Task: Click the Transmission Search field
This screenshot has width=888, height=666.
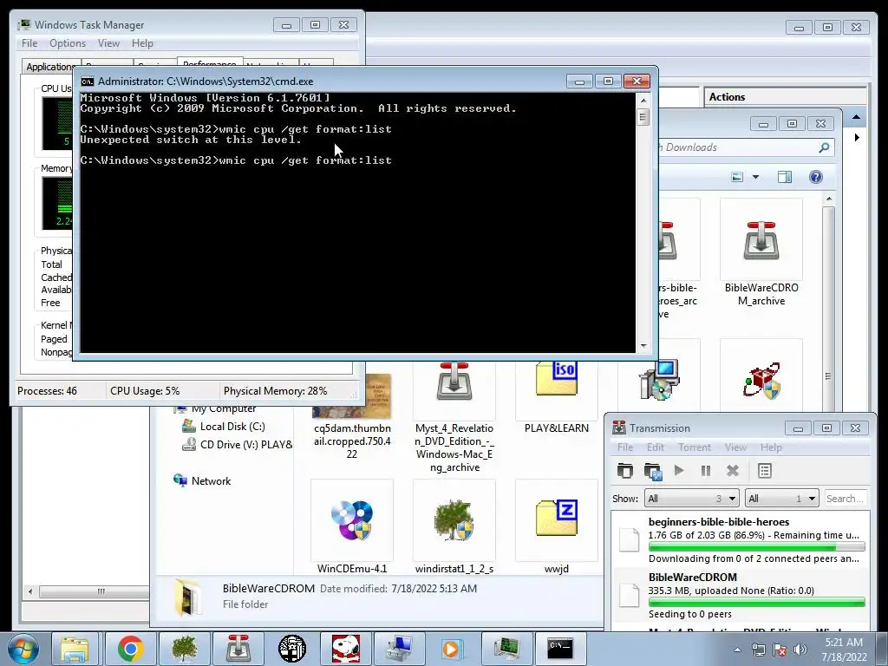Action: coord(846,499)
